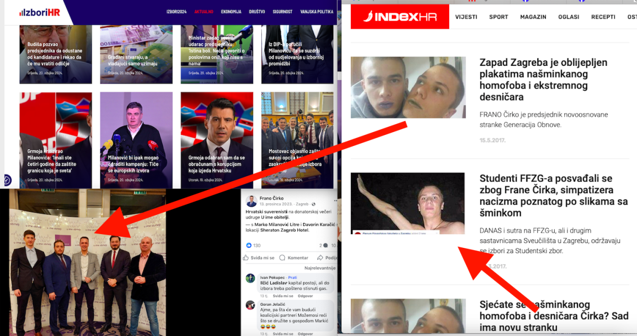Open Goran Jelačić's commenter avatar

tap(250, 305)
